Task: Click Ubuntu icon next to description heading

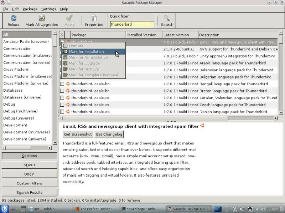Action: (202, 126)
